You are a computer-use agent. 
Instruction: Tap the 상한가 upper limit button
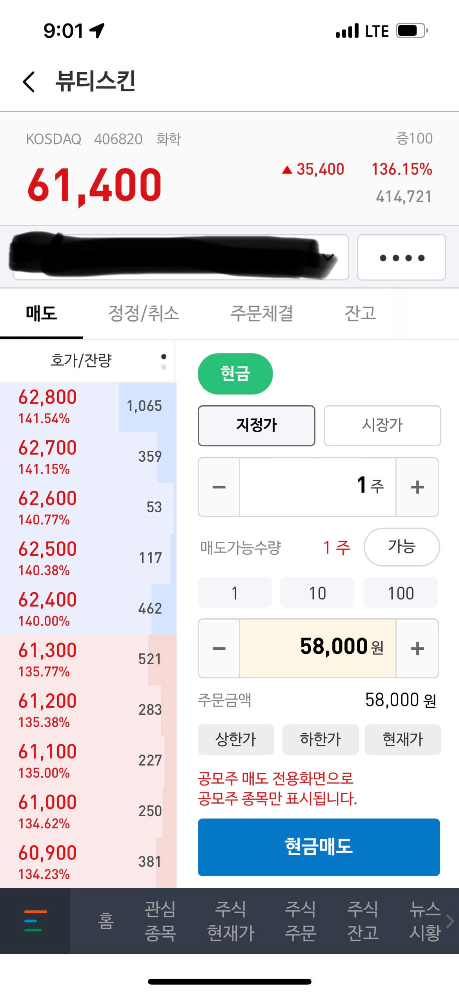236,740
